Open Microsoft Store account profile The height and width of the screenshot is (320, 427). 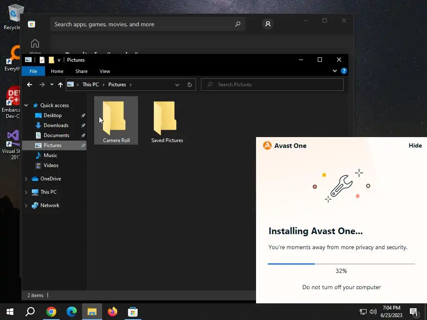tap(268, 24)
